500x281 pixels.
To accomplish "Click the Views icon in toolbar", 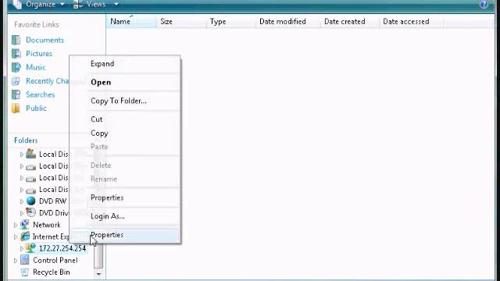I will [78, 4].
